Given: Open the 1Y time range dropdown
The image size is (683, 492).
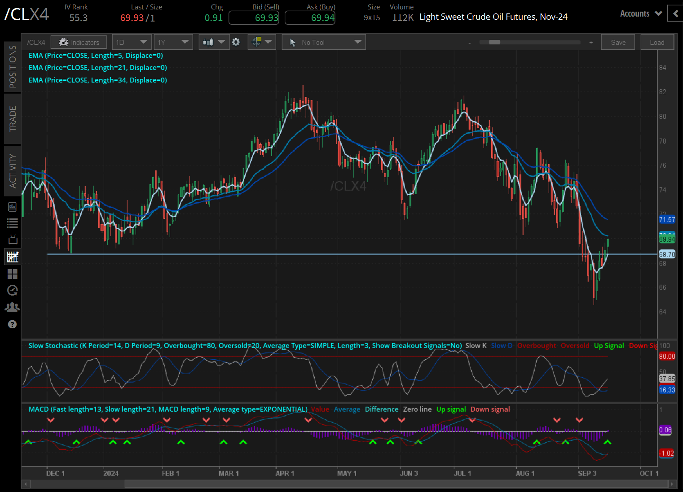Looking at the screenshot, I should [x=173, y=42].
